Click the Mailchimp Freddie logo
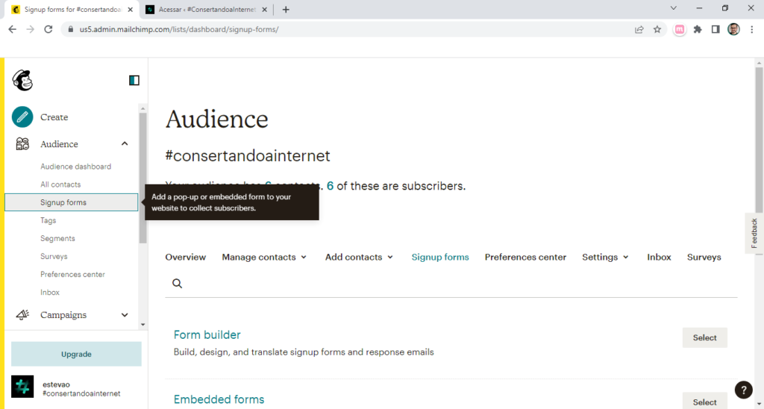The width and height of the screenshot is (764, 409). (x=22, y=80)
